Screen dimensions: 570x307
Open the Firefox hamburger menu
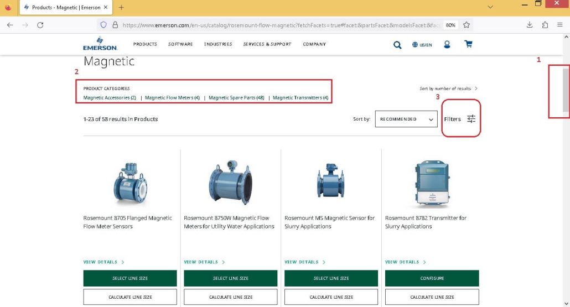[560, 25]
